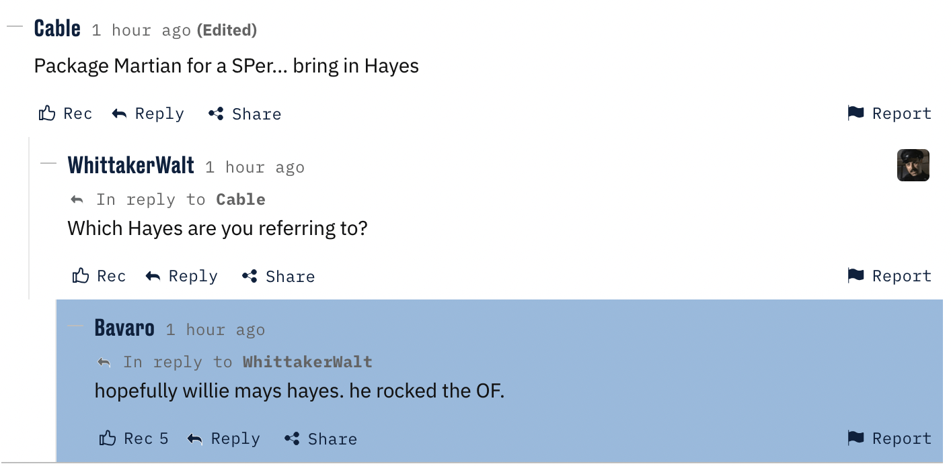The image size is (951, 466).
Task: Open WhittakerWalt's username link
Action: [x=130, y=165]
